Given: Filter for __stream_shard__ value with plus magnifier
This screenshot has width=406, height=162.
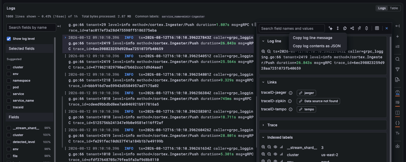Looking at the screenshot, I should 263,147.
